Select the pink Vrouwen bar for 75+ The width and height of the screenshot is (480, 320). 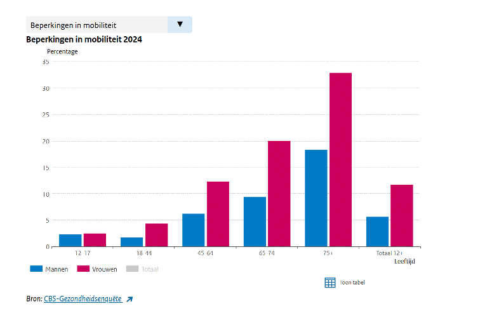[x=340, y=159]
